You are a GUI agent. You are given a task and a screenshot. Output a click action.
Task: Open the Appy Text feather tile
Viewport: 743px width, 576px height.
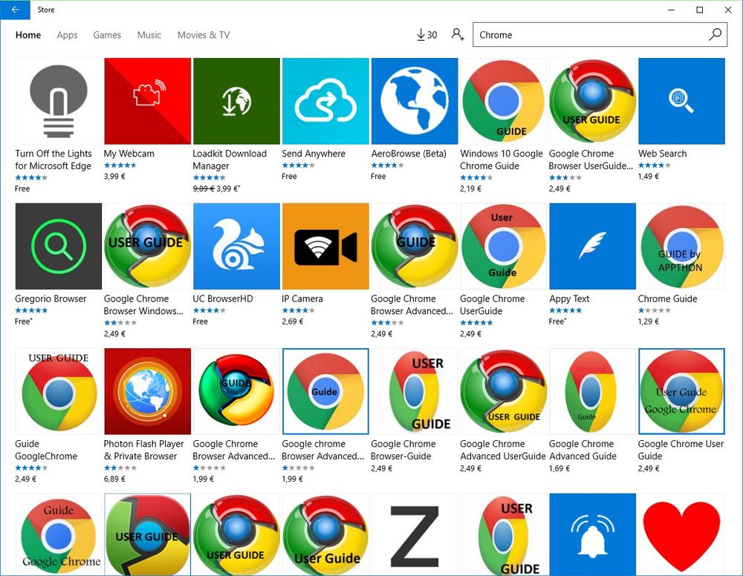coord(592,246)
